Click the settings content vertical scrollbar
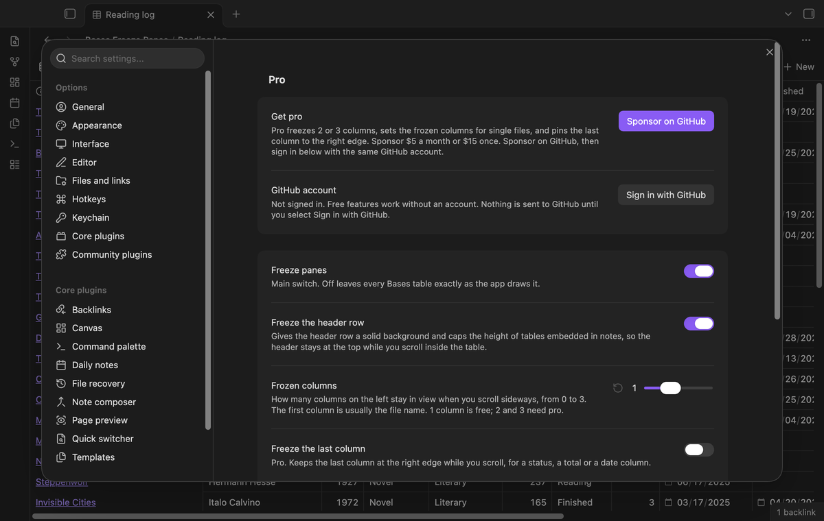This screenshot has height=521, width=824. point(777,181)
